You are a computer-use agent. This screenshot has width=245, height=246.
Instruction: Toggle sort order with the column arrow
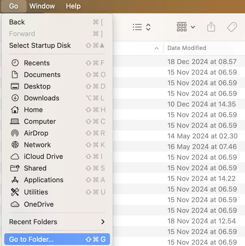pos(157,48)
